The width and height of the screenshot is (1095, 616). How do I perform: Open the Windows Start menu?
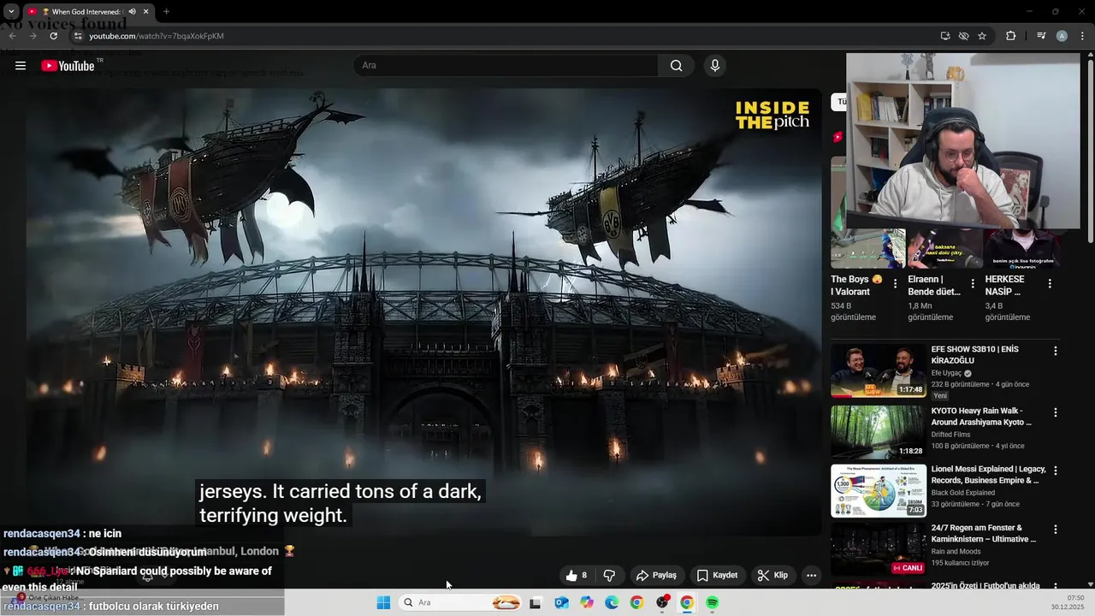tap(383, 603)
